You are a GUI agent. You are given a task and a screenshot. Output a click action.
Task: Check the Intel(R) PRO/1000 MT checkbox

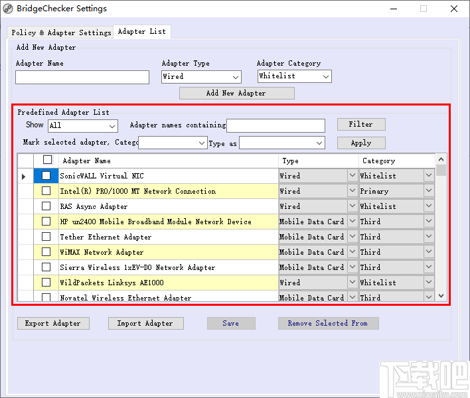tap(46, 191)
